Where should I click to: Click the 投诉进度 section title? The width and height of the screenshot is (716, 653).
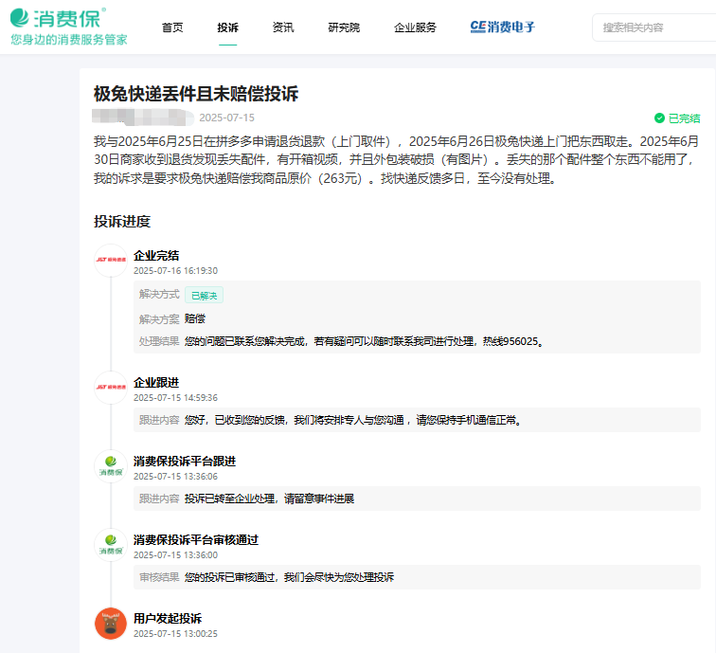pyautogui.click(x=122, y=221)
